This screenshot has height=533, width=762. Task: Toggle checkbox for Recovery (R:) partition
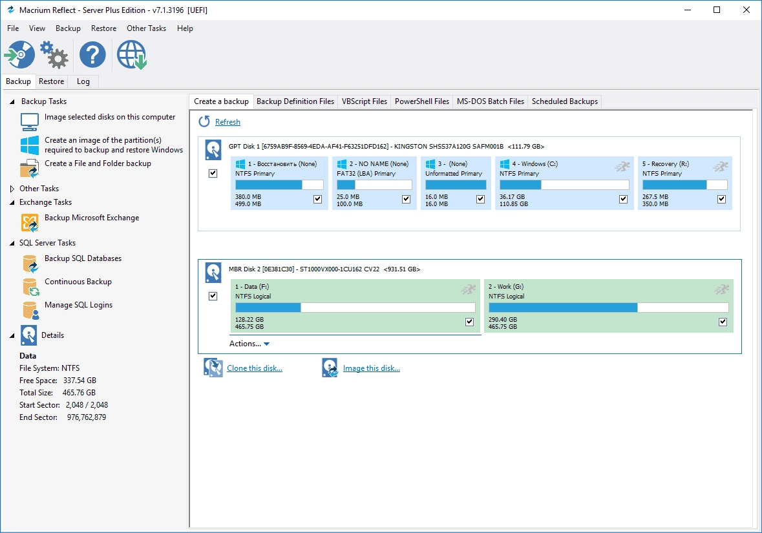pos(722,199)
